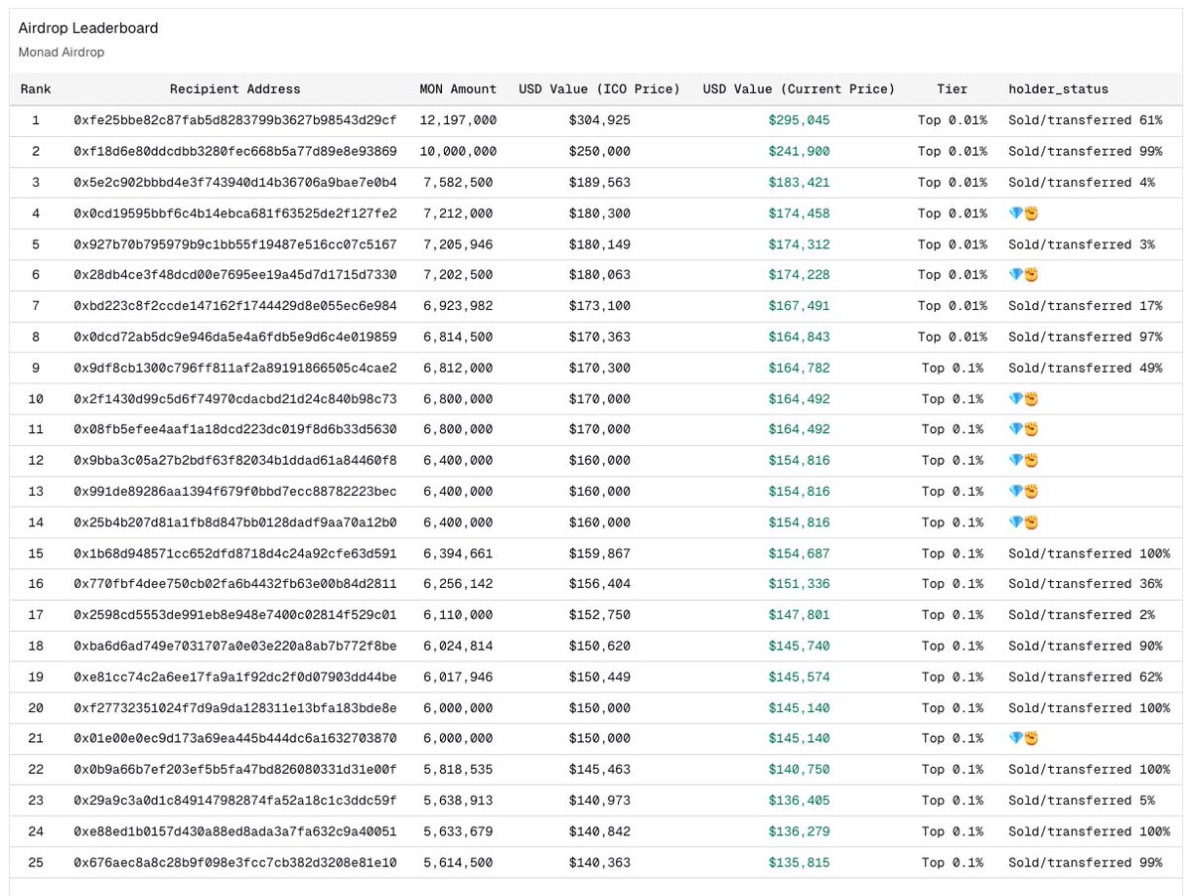1192x896 pixels.
Task: Click MON amount 5,614,500
Action: tap(458, 863)
